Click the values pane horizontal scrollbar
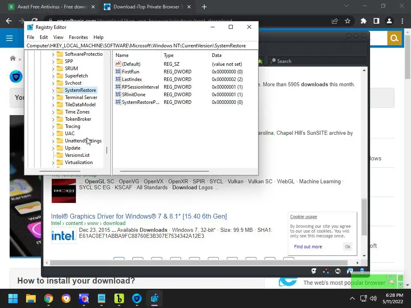The image size is (411, 308). click(x=164, y=171)
